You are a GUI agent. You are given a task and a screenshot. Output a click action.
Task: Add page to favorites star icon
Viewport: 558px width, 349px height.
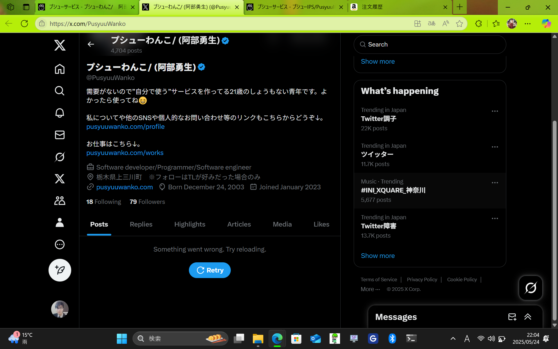click(459, 24)
